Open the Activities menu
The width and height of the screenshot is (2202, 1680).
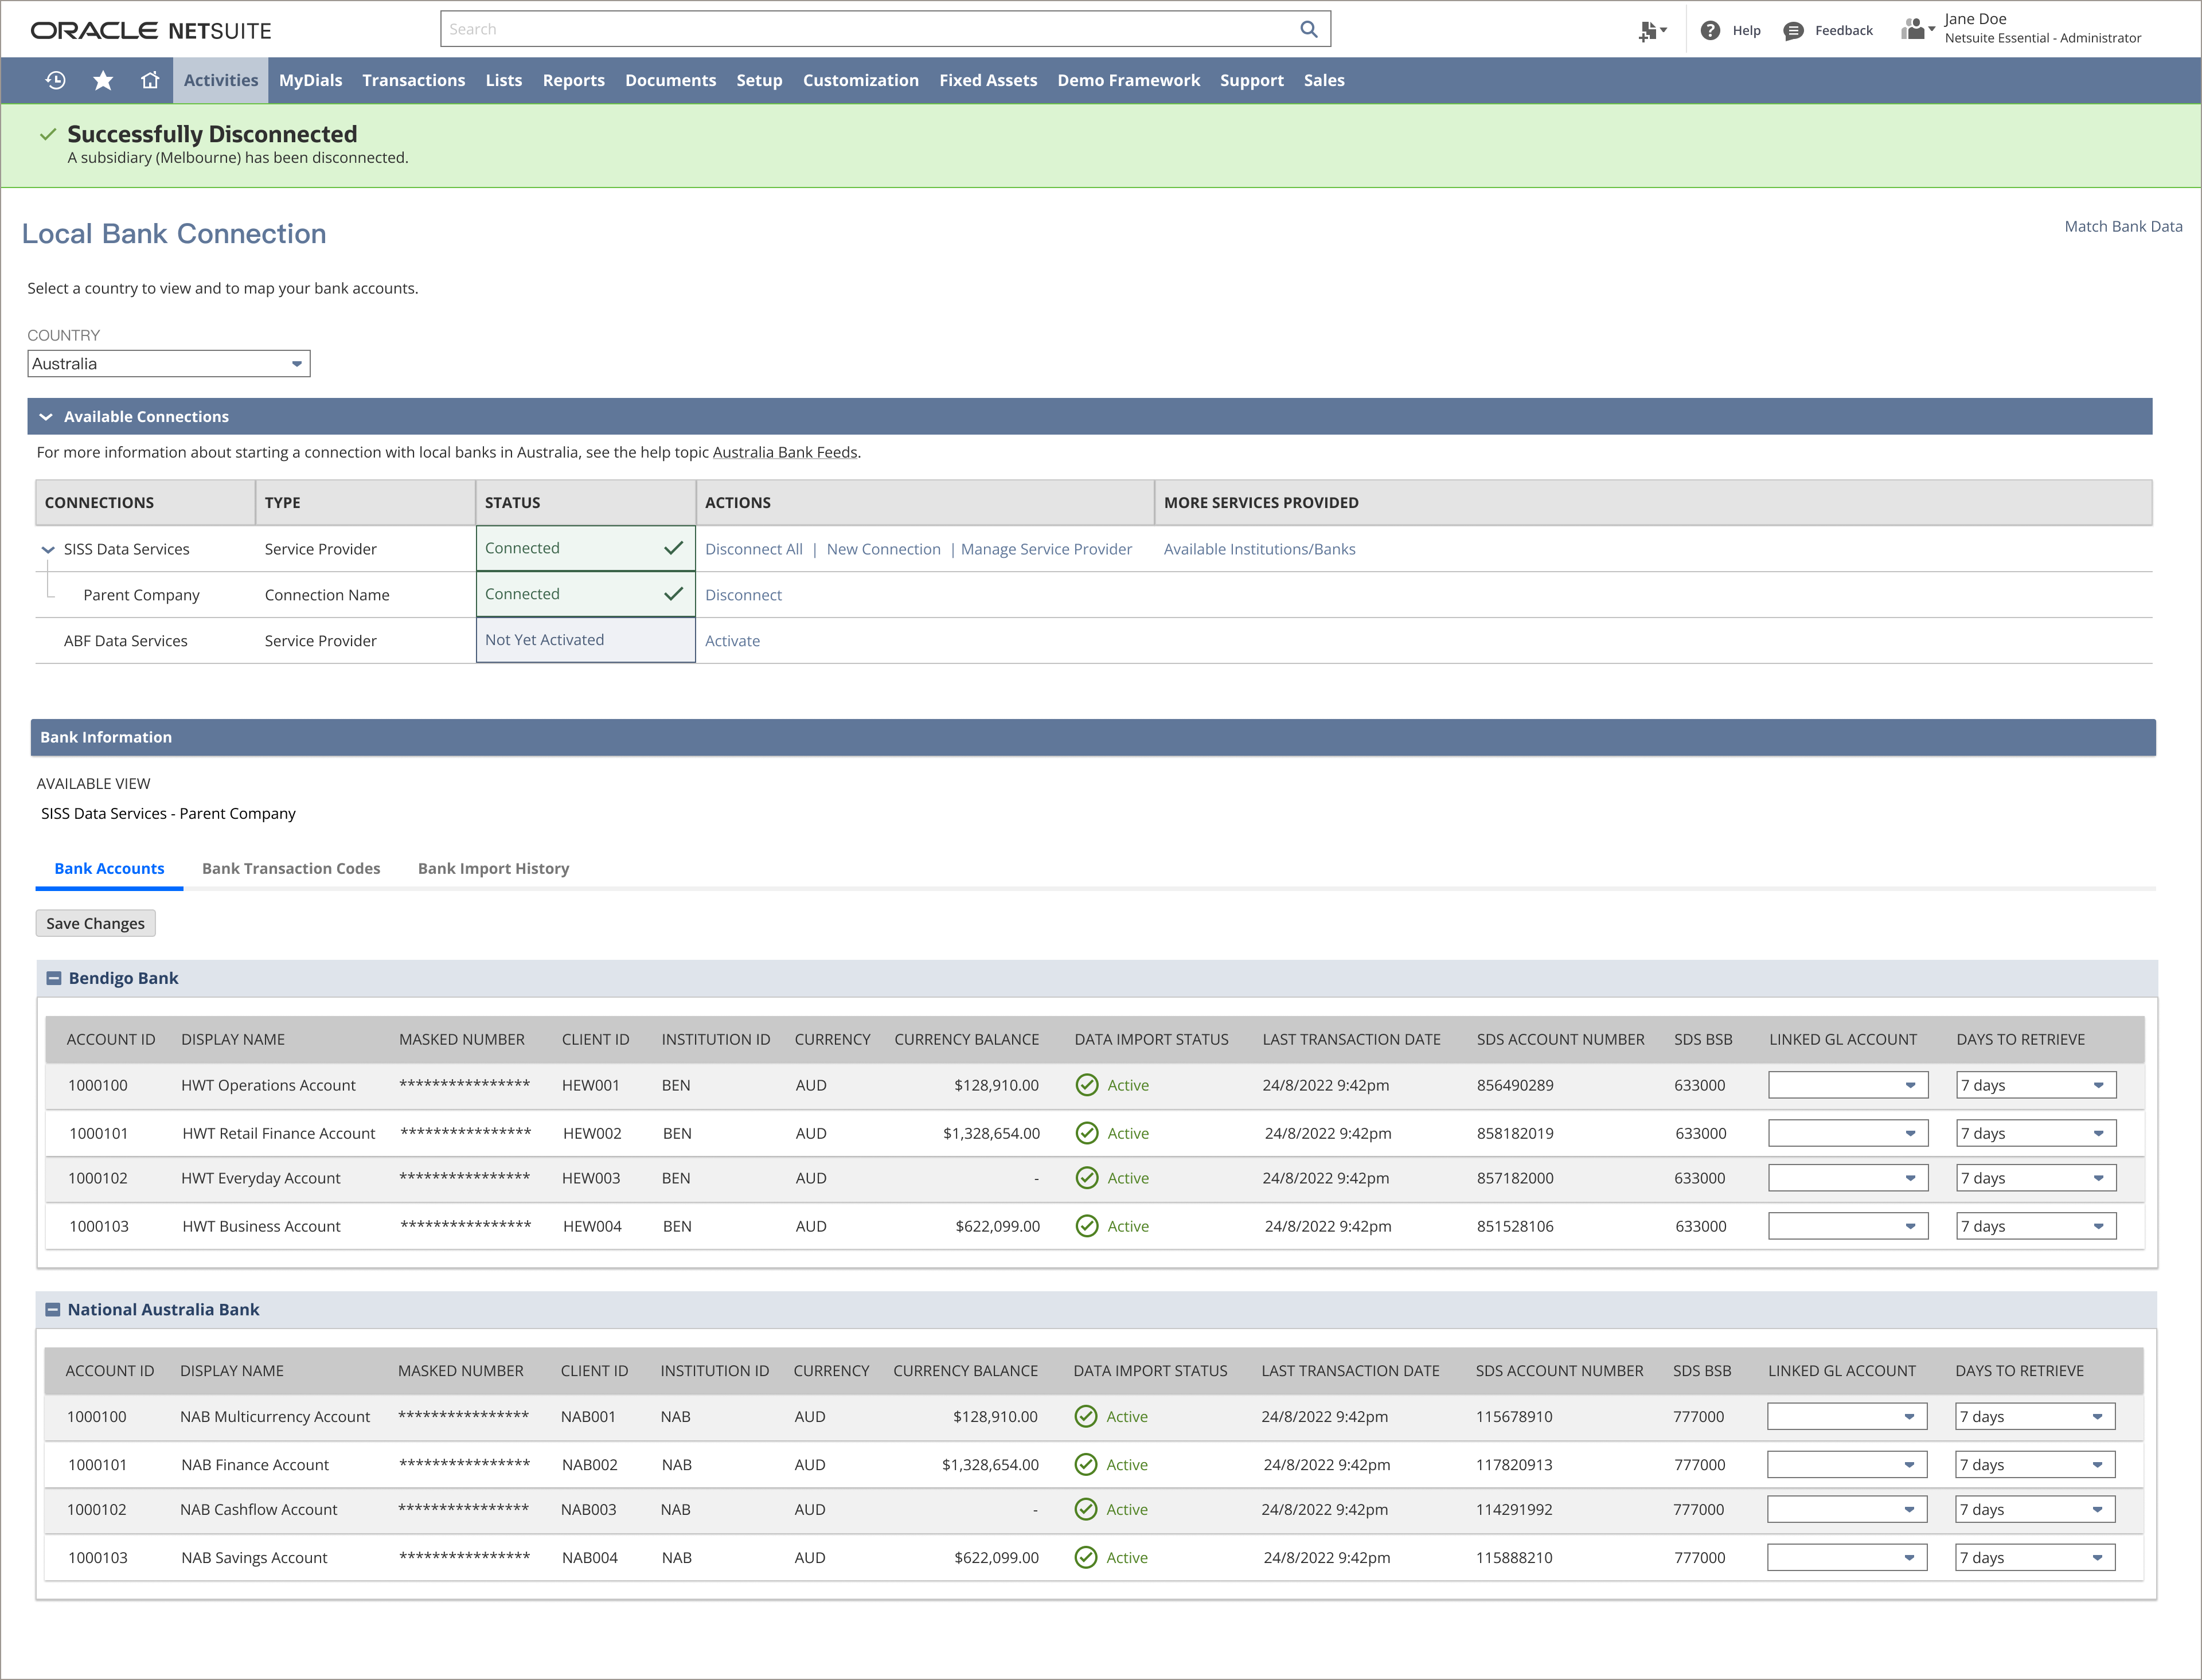[221, 80]
